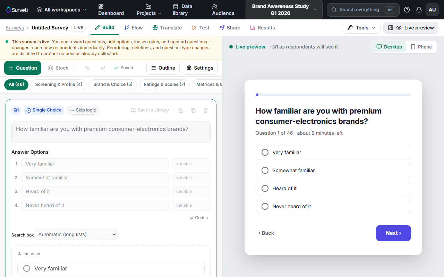
Task: Filter by Brand & Choice (5)
Action: [113, 84]
